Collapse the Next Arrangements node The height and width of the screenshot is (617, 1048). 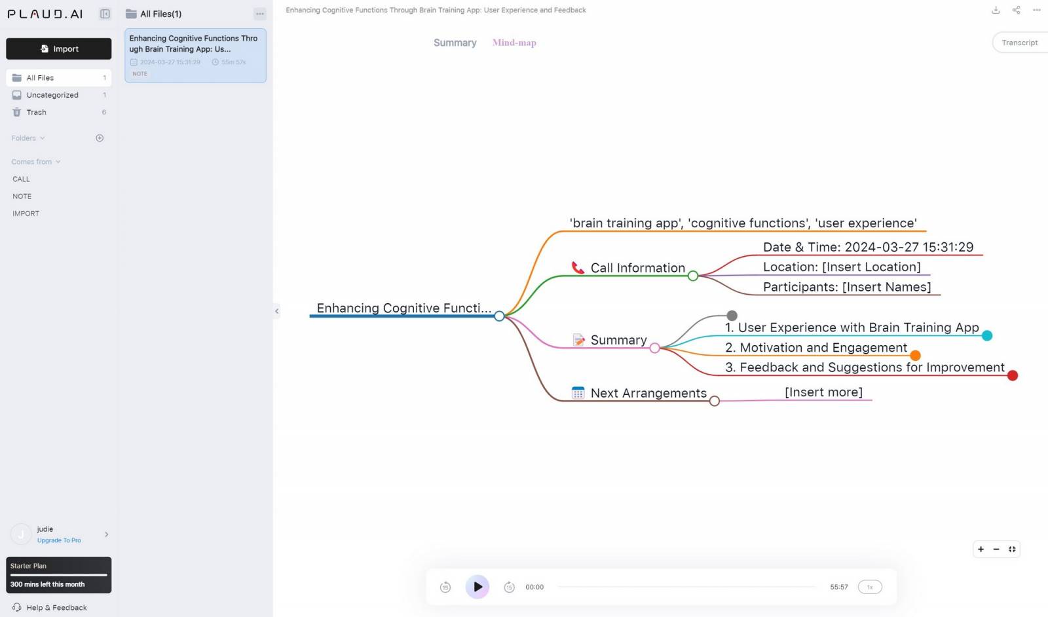pos(714,401)
